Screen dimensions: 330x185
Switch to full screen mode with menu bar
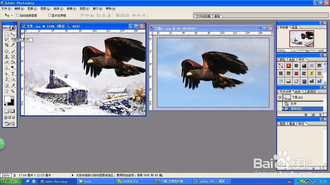(x=10, y=118)
